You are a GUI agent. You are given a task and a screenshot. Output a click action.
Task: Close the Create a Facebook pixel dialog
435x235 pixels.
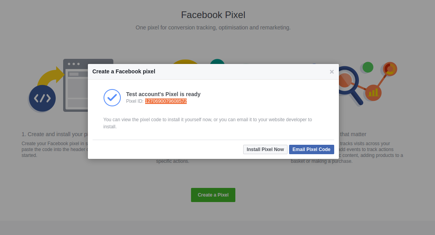[331, 72]
